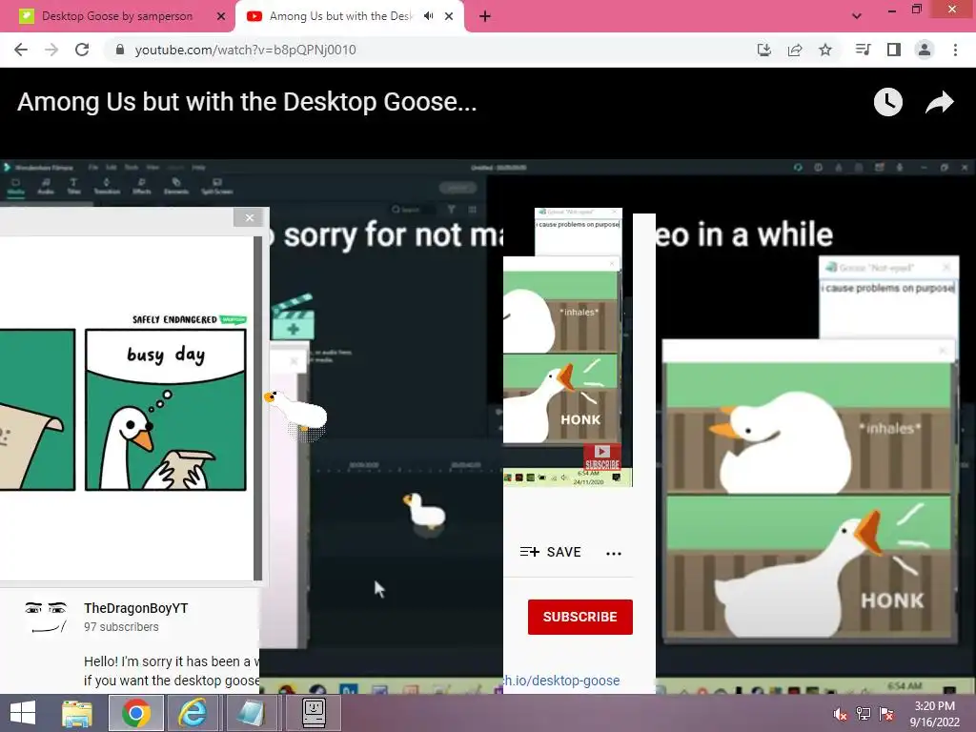Launch Internet Explorer from taskbar
The width and height of the screenshot is (976, 732).
pos(193,713)
